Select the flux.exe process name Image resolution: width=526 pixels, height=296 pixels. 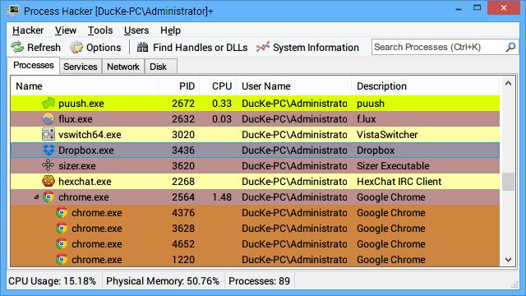[x=76, y=118]
